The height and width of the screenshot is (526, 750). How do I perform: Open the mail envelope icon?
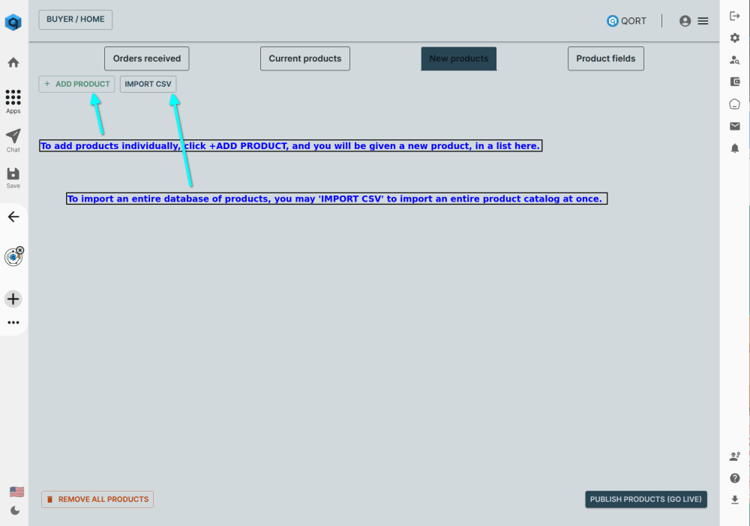pos(735,126)
